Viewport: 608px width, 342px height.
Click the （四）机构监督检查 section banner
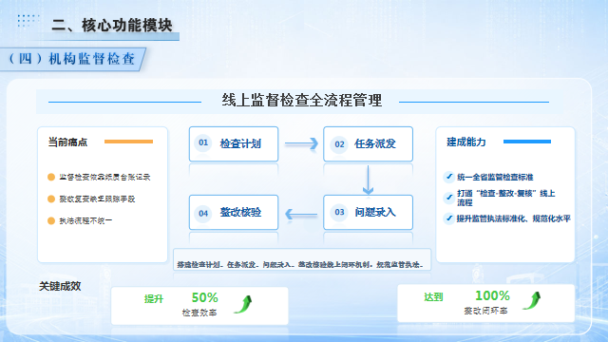[73, 59]
